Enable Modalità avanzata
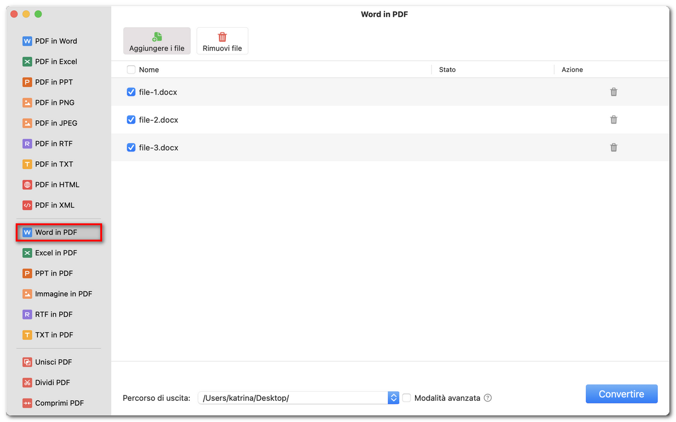The image size is (676, 422). pyautogui.click(x=407, y=397)
